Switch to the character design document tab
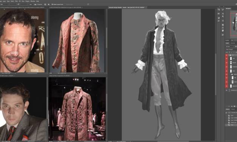Screen dimensions: 237x142 (x=127, y=7)
